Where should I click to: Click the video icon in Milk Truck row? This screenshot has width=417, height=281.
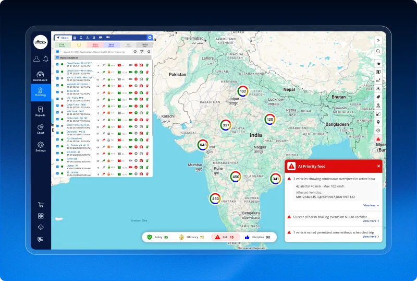(x=131, y=113)
